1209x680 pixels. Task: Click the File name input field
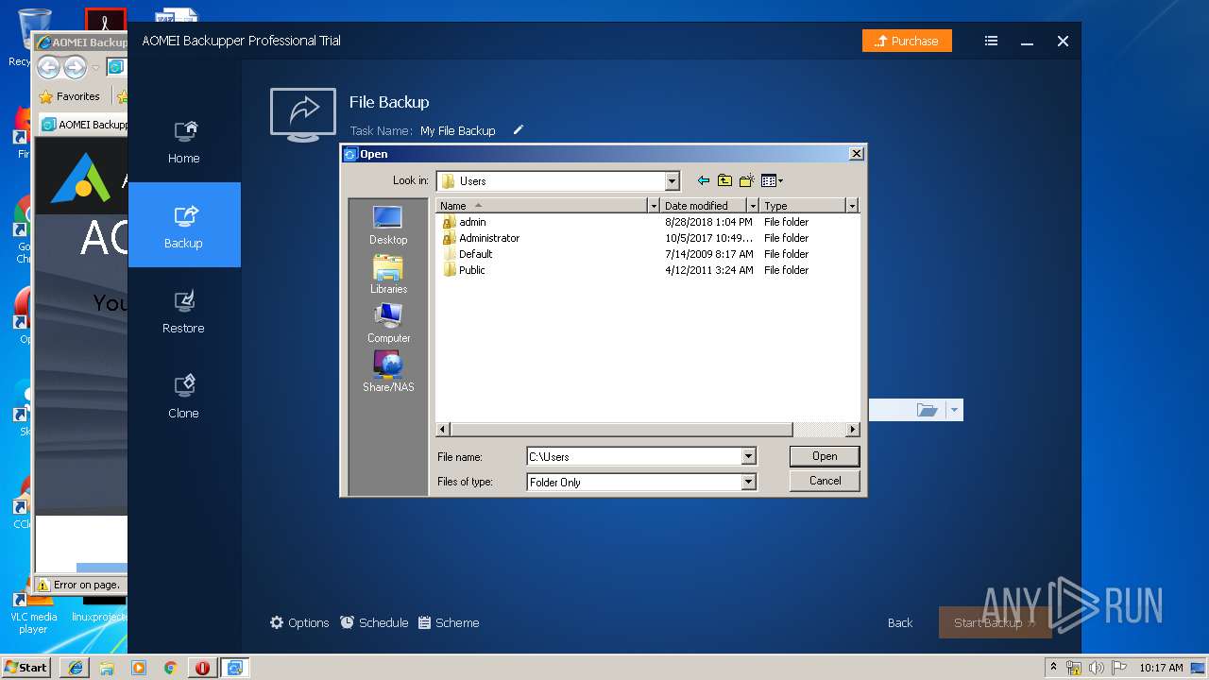click(x=634, y=457)
